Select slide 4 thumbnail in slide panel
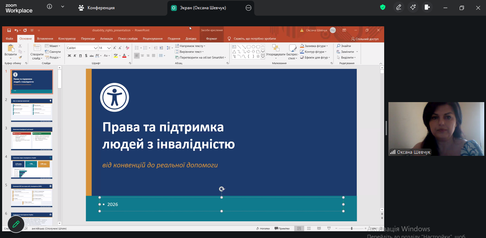 [32, 167]
